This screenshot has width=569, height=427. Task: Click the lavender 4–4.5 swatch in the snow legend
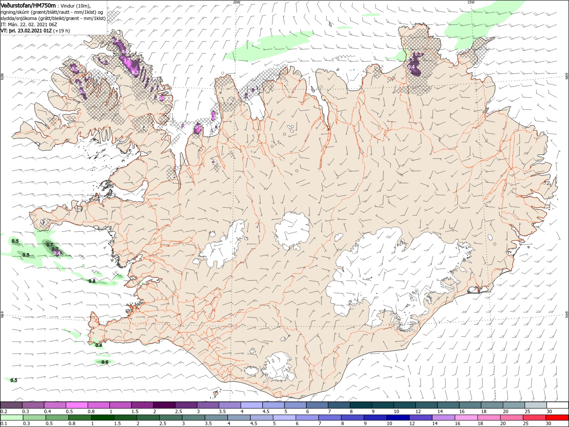(252, 405)
